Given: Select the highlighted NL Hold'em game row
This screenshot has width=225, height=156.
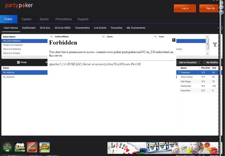Looking at the screenshot, I should (x=24, y=73).
